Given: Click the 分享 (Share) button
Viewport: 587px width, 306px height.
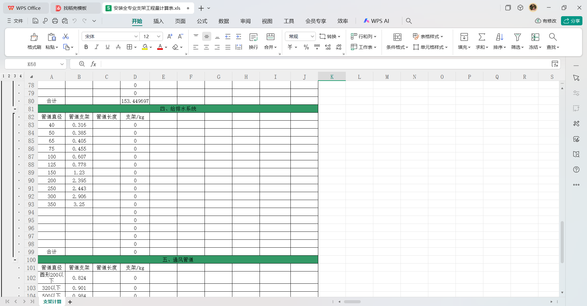Looking at the screenshot, I should pos(572,21).
